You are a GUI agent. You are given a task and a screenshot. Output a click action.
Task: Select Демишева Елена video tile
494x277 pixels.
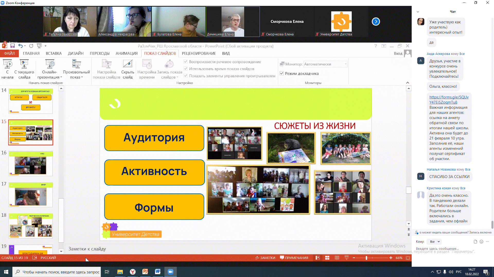[x=233, y=22]
